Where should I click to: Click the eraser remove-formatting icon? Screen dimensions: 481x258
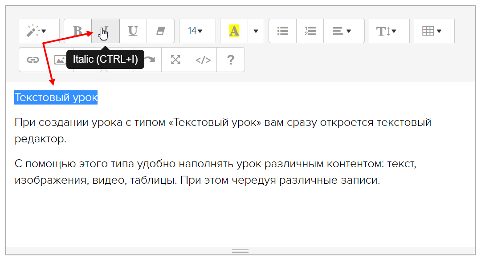[x=160, y=31]
